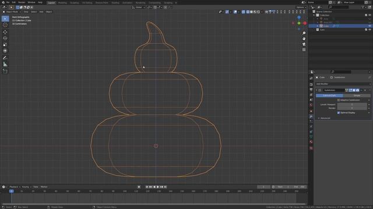Image resolution: width=373 pixels, height=209 pixels.
Task: Switch viewport to Solid shading
Action: coord(251,12)
